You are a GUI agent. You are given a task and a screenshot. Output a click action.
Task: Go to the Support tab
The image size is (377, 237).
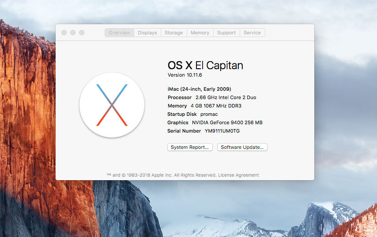click(226, 33)
